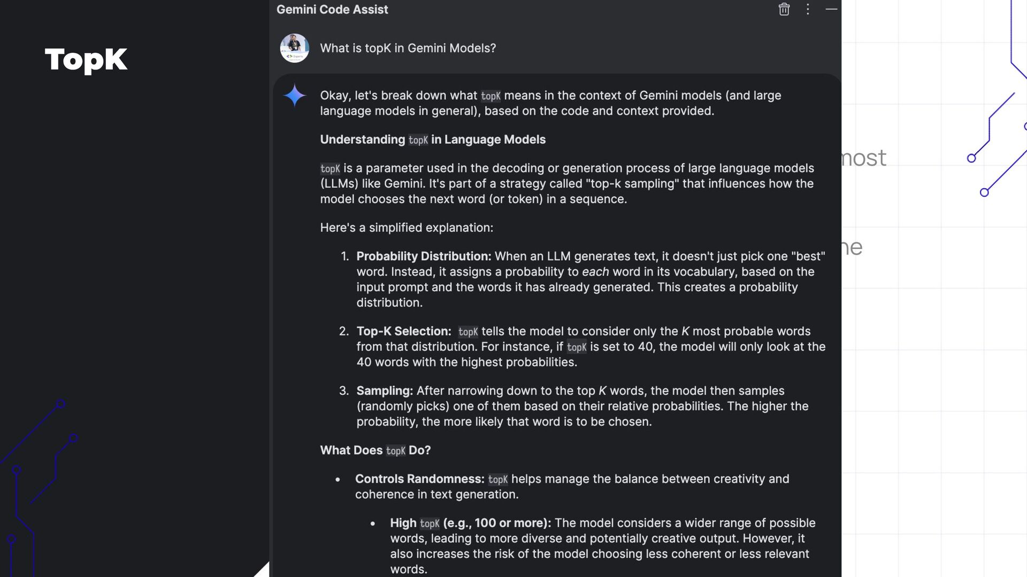Click the topK code chip in the first sentence
1027x577 pixels.
490,96
